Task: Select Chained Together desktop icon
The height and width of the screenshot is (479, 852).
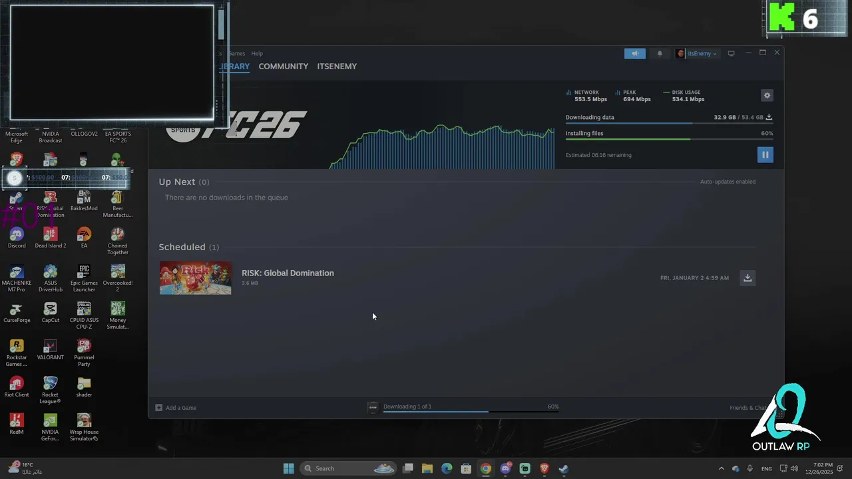Action: click(118, 241)
